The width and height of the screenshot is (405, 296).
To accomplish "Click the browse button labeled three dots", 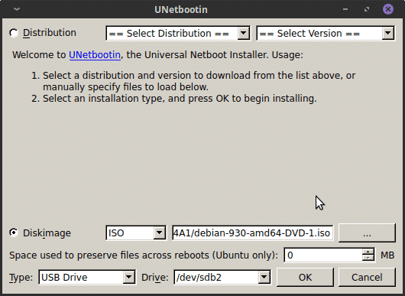I will 367,233.
